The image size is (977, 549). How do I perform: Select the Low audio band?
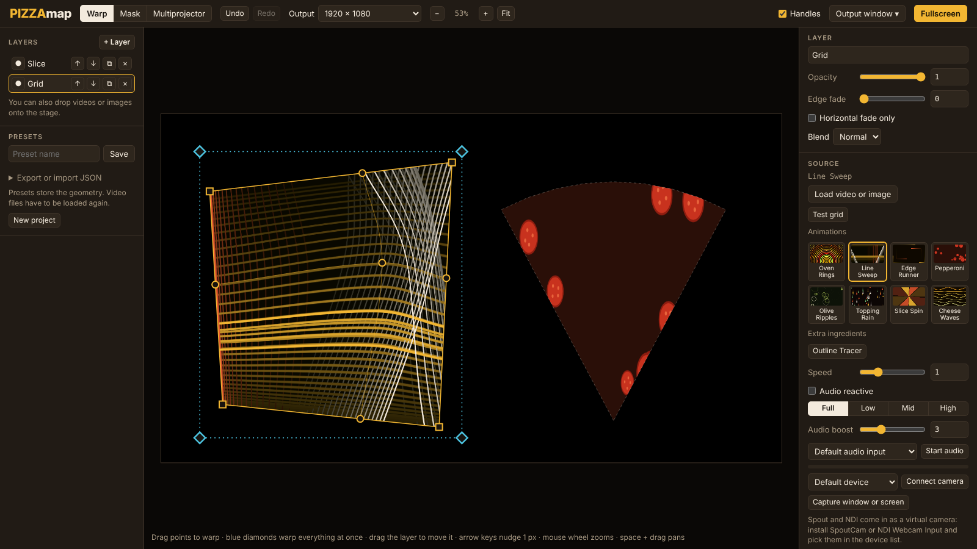pyautogui.click(x=868, y=408)
